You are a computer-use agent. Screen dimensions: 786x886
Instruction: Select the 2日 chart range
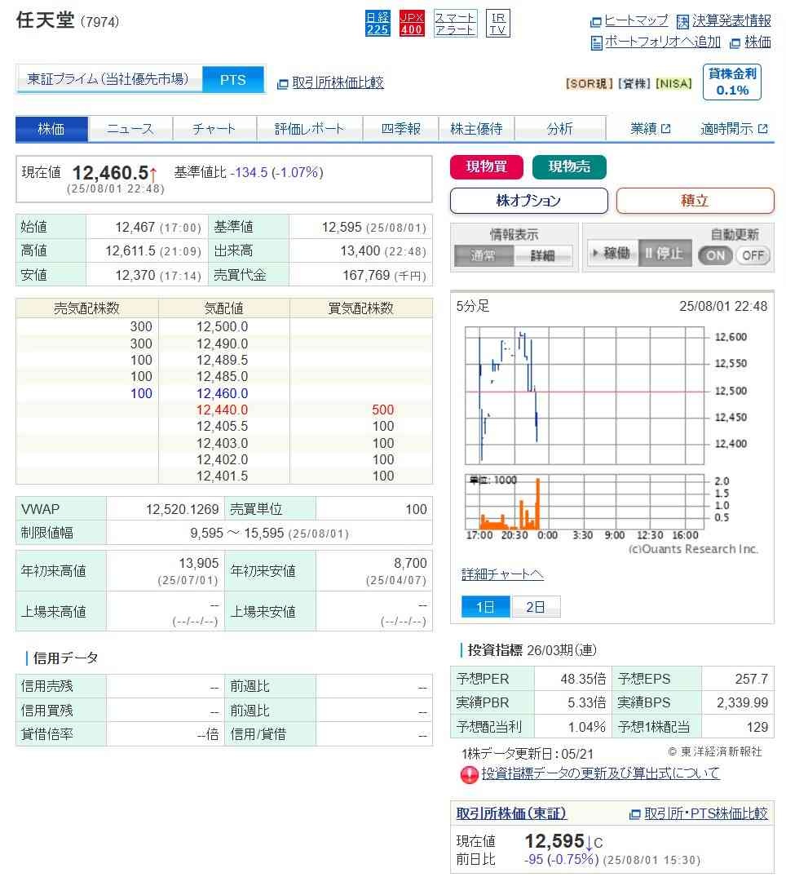pos(536,607)
